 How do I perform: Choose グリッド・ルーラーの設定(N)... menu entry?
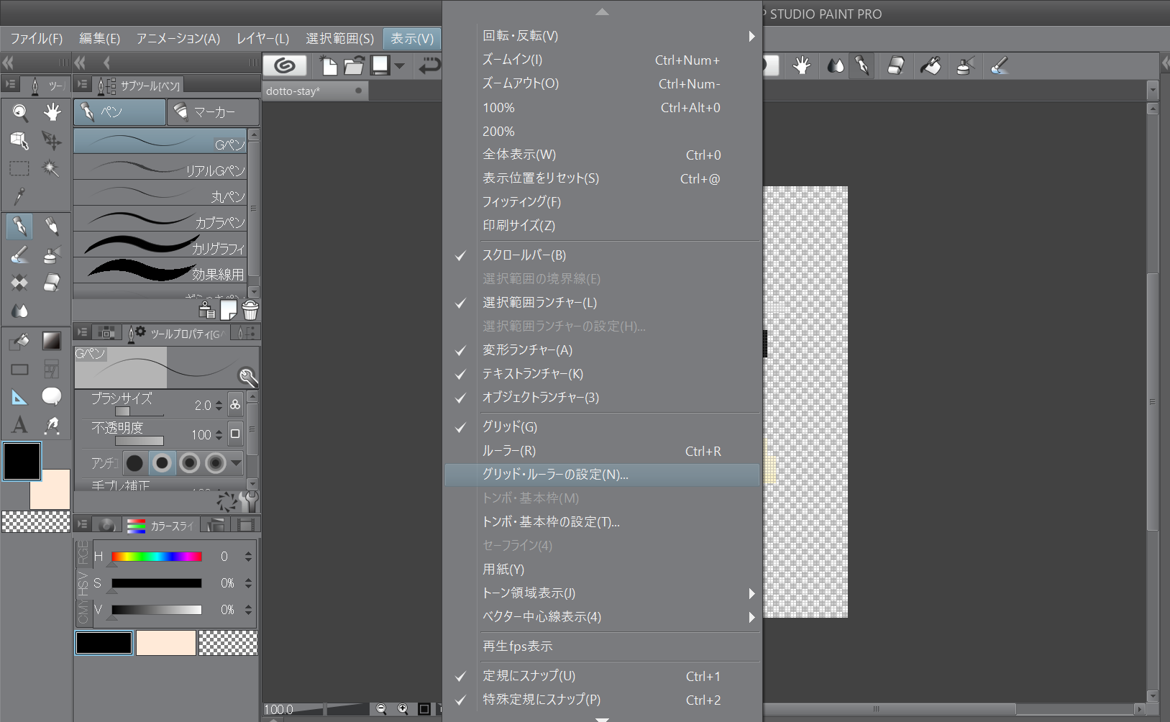603,475
